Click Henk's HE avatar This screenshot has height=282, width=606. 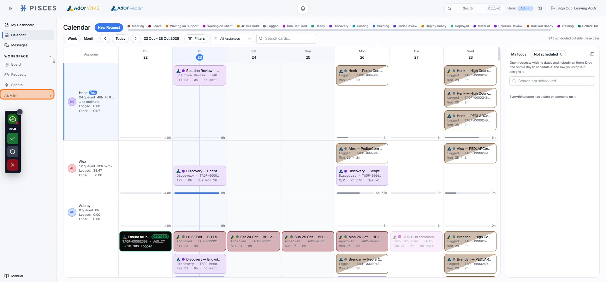coord(72,102)
